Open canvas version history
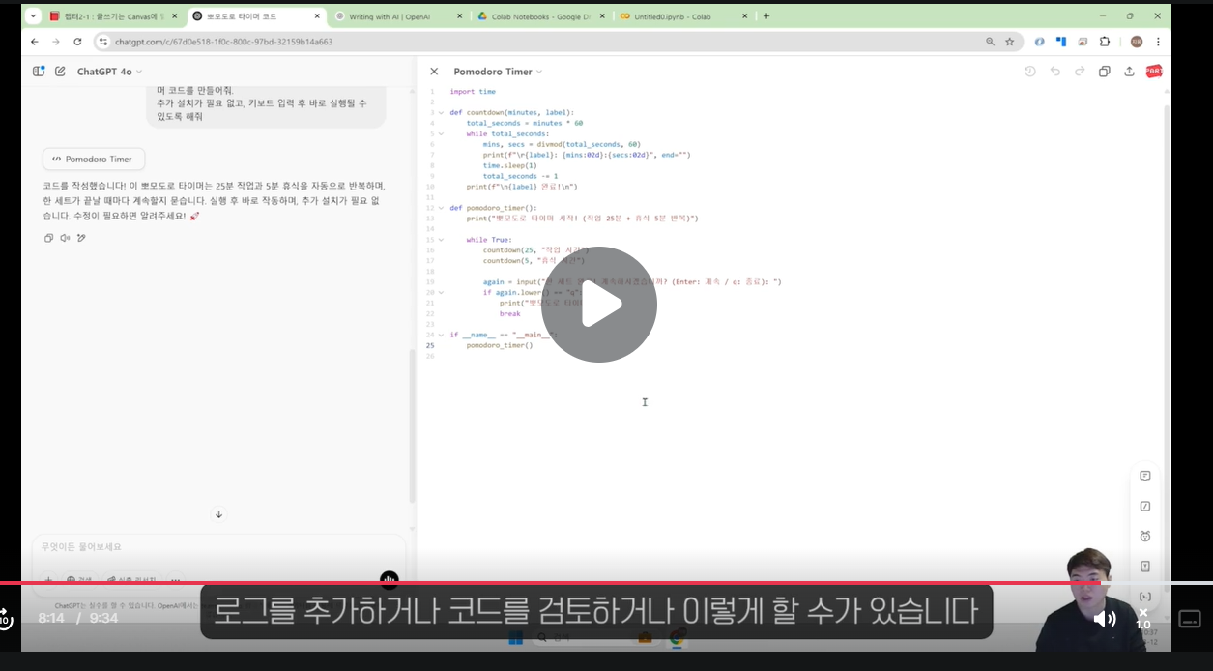The image size is (1213, 671). click(x=1030, y=72)
